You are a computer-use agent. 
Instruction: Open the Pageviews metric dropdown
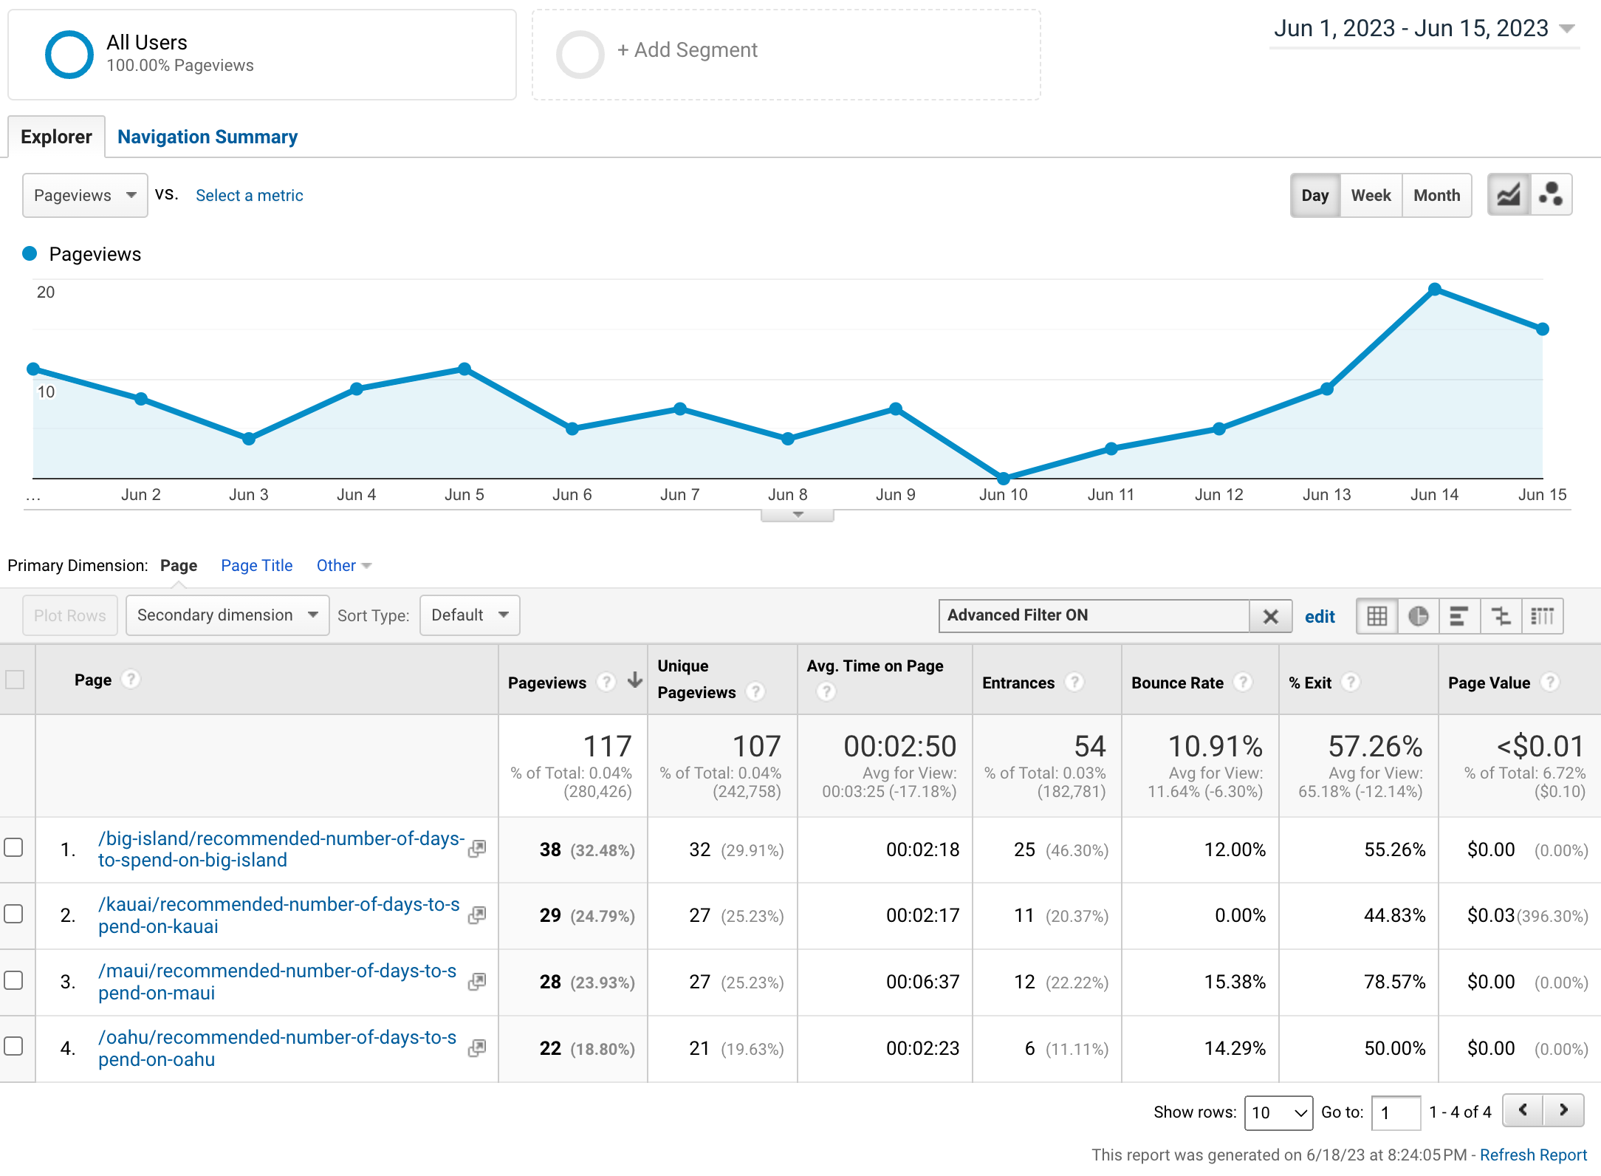[x=85, y=196]
